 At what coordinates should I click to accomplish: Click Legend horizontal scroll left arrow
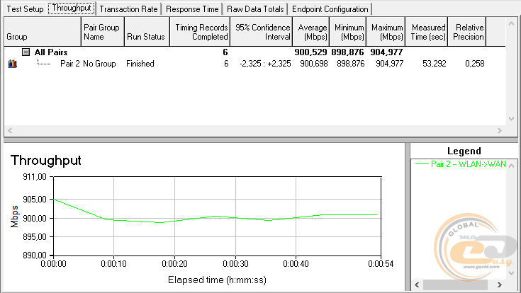417,285
